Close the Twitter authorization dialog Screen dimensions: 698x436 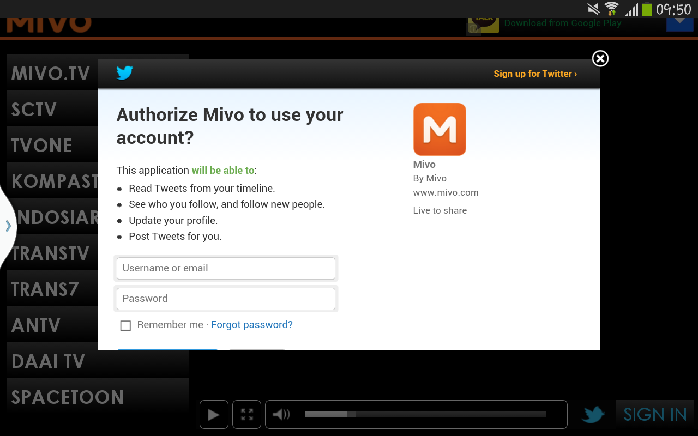tap(600, 58)
